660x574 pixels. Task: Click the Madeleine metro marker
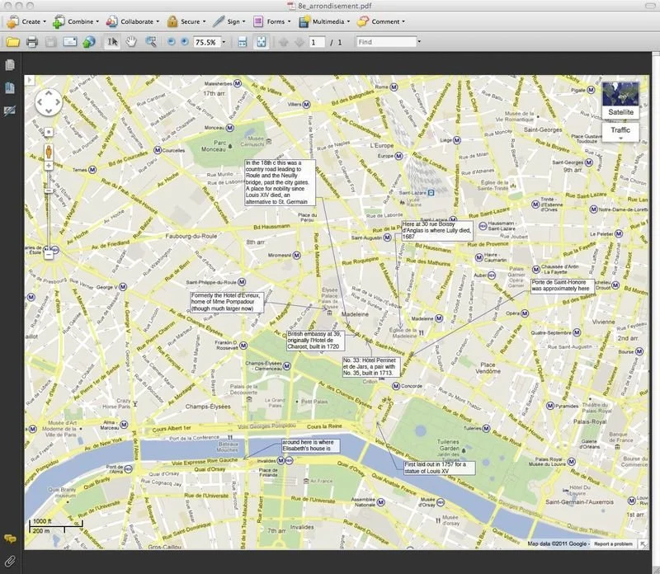click(439, 318)
